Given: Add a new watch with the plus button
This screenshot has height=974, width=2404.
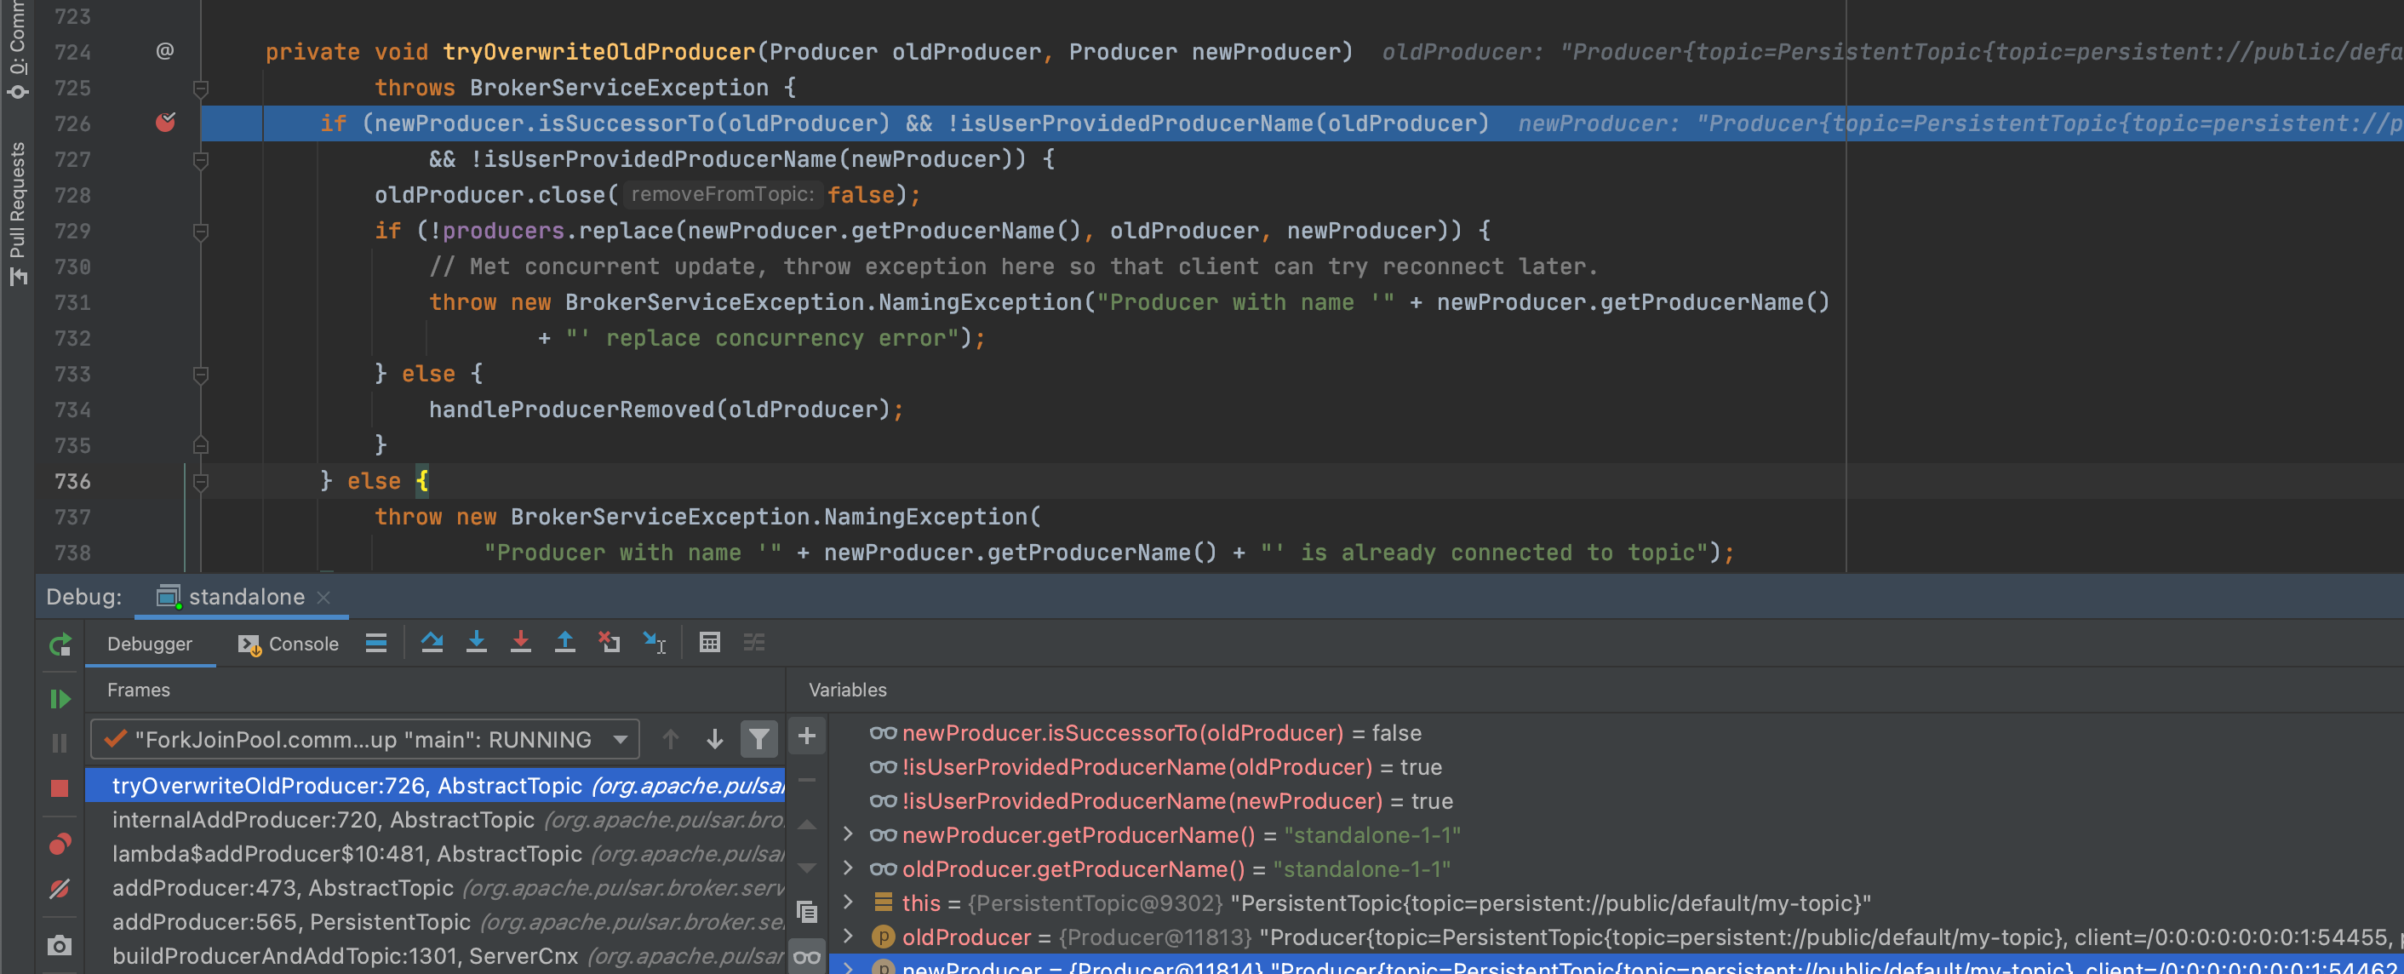Looking at the screenshot, I should (807, 737).
